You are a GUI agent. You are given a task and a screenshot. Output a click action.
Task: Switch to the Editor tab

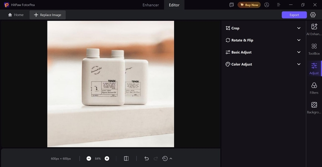click(x=174, y=5)
